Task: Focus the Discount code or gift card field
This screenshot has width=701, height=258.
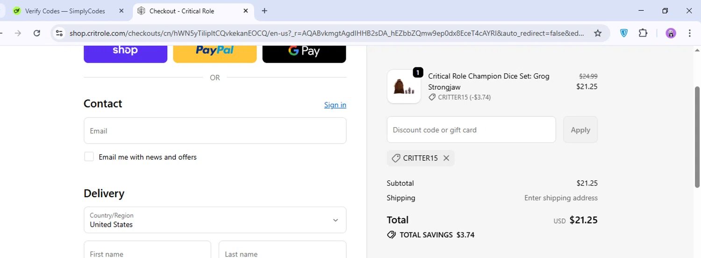Action: 471,130
